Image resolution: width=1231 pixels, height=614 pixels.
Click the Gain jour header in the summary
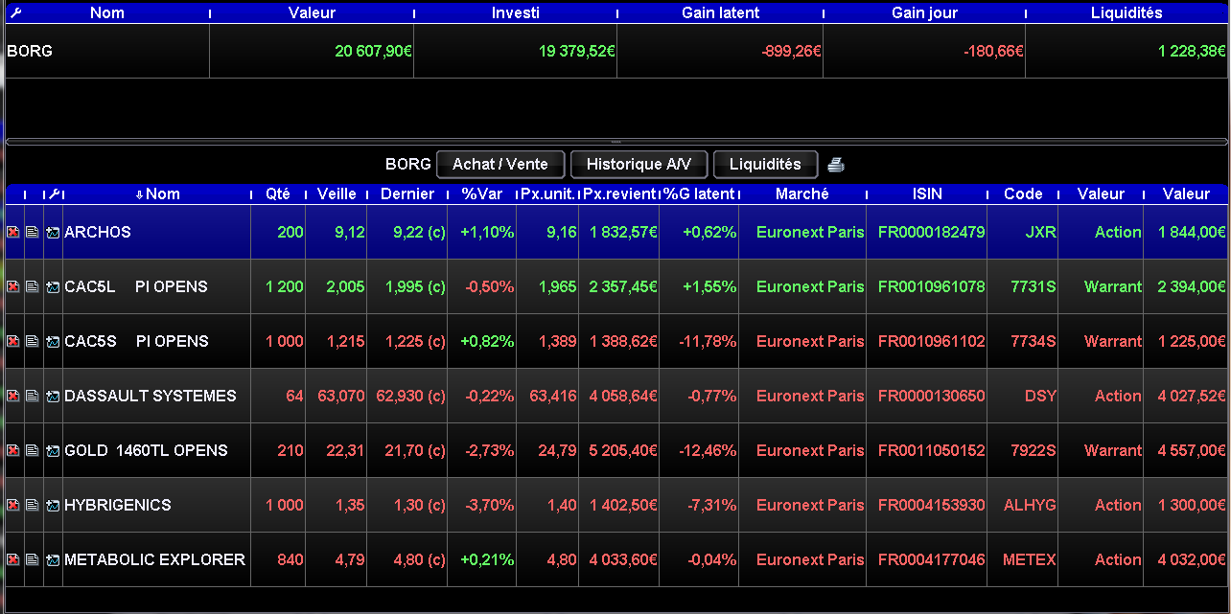925,12
